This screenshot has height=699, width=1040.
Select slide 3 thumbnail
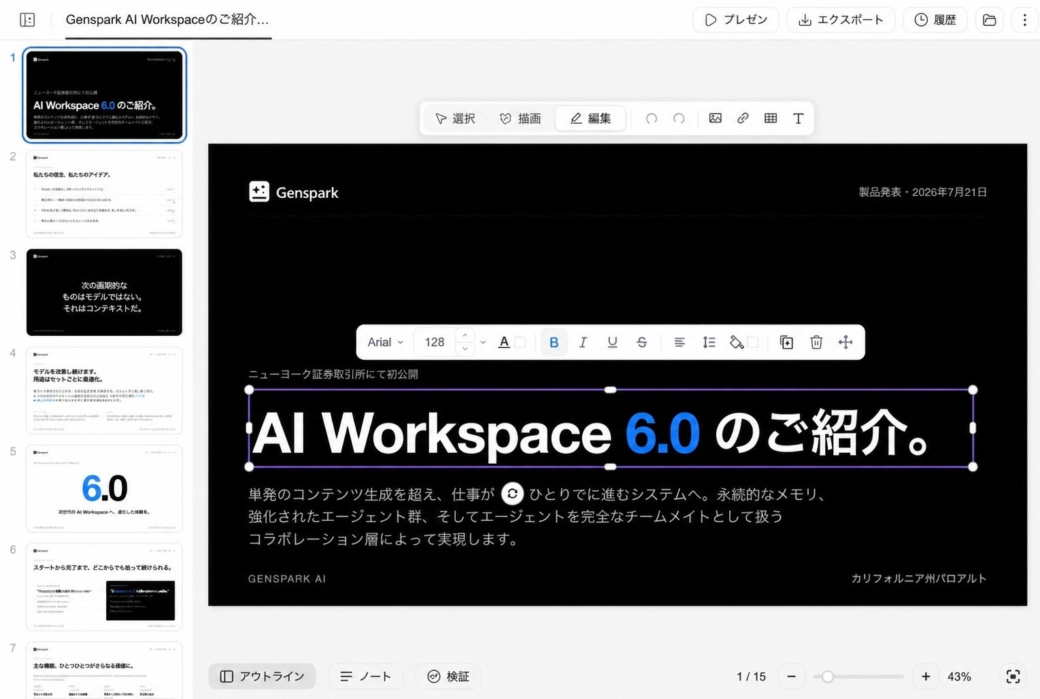tap(104, 292)
